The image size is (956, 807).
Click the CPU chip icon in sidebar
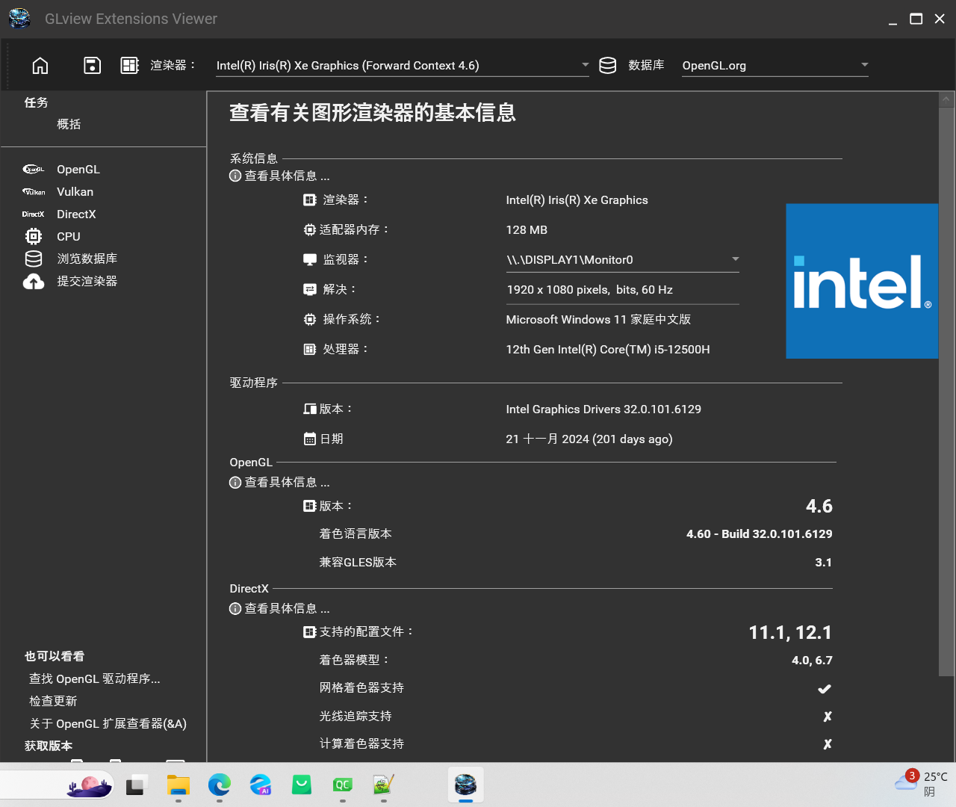(x=34, y=237)
